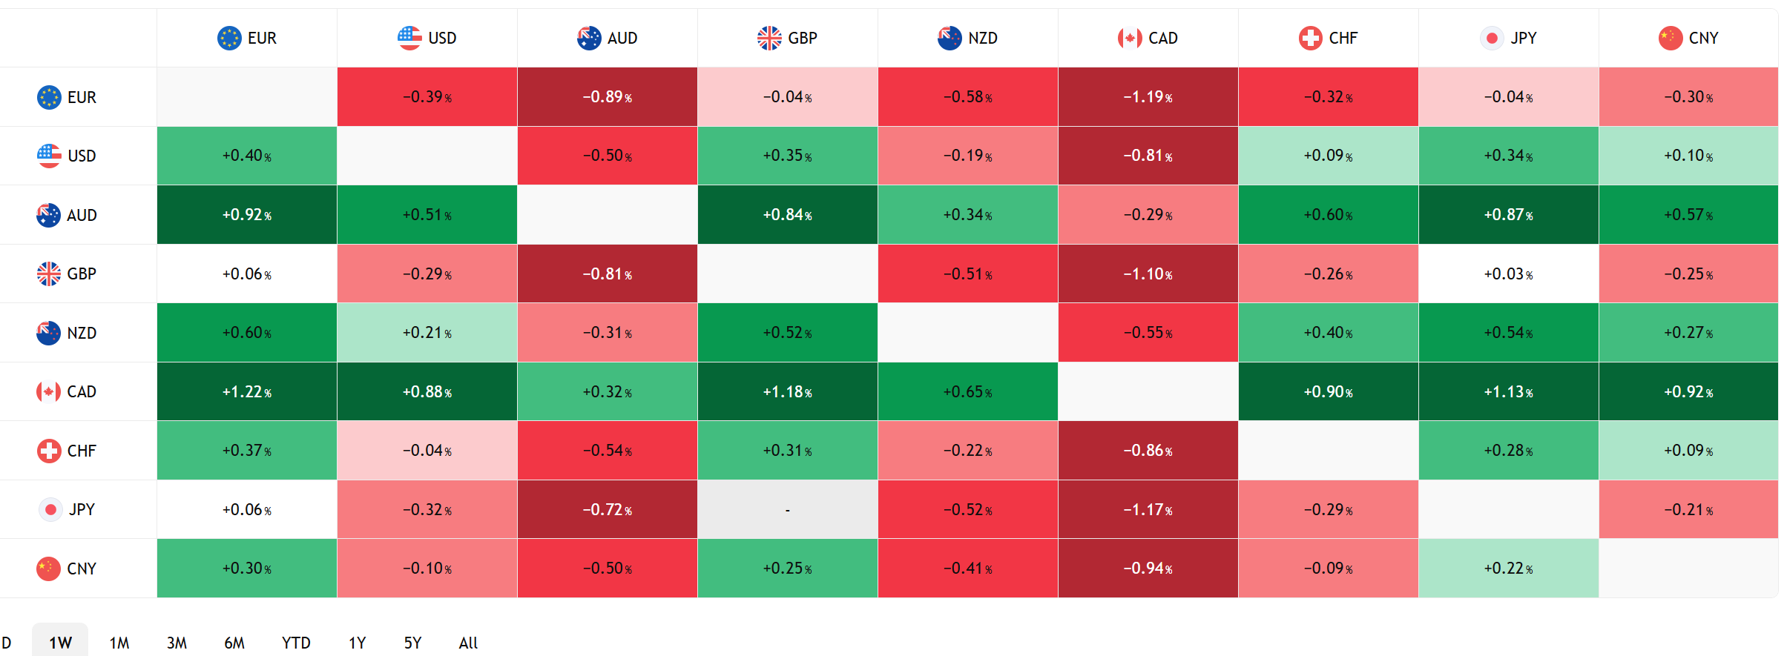The height and width of the screenshot is (656, 1787).
Task: Click the EUR/CAD cell showing −1.19%
Action: tap(1148, 97)
